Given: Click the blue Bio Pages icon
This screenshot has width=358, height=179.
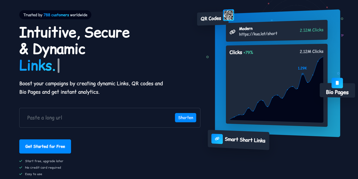Looking at the screenshot, I should coord(337,83).
